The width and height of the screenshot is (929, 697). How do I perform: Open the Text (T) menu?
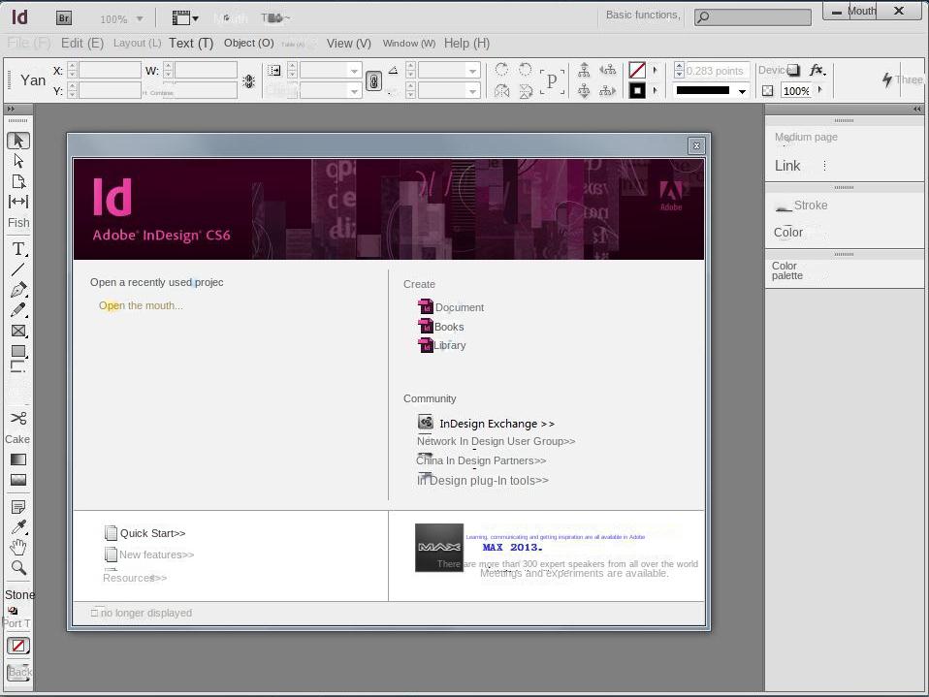(190, 43)
